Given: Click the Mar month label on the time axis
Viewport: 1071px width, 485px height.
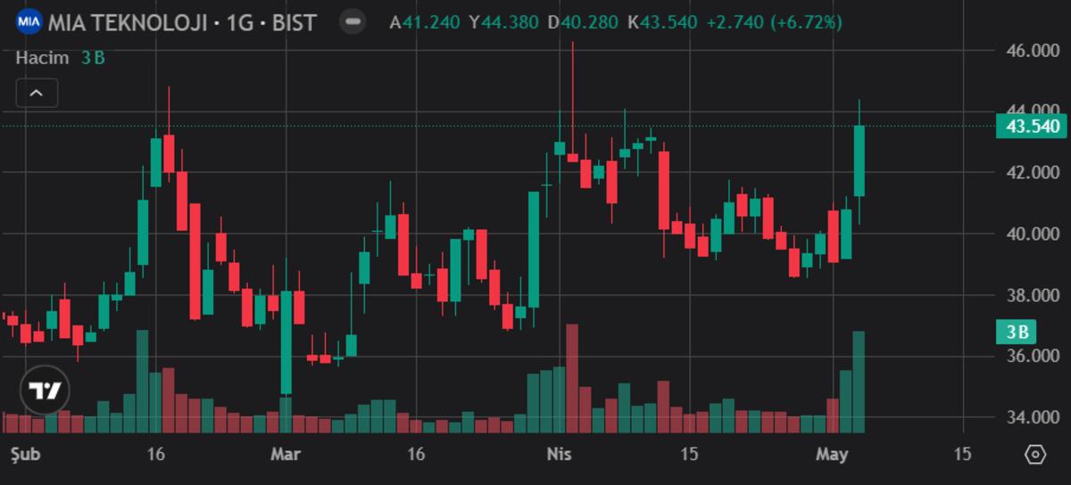Looking at the screenshot, I should [286, 455].
